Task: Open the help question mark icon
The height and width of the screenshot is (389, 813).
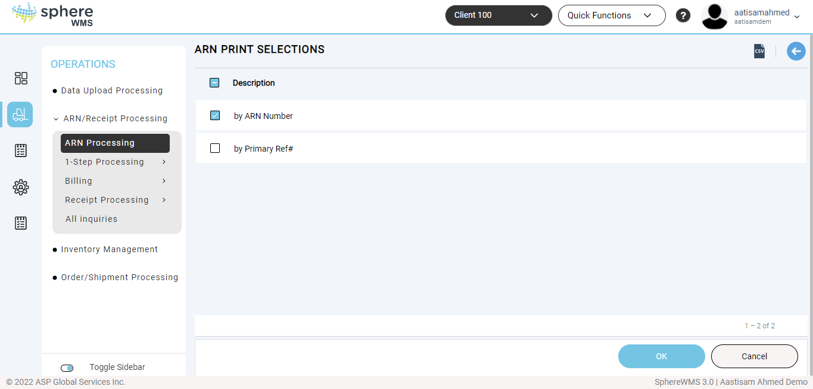Action: [683, 15]
